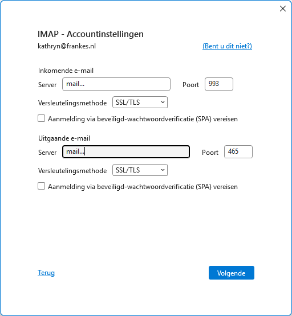Click the kathryn@frankes.nl email address text
Screen dimensions: 292x316
pos(67,46)
